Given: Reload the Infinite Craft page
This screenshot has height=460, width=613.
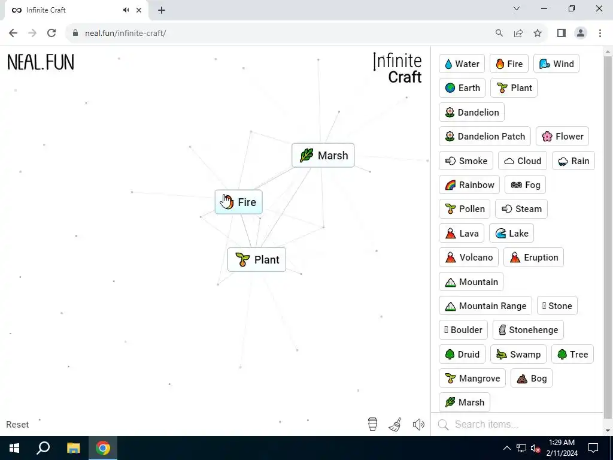Looking at the screenshot, I should 51,34.
